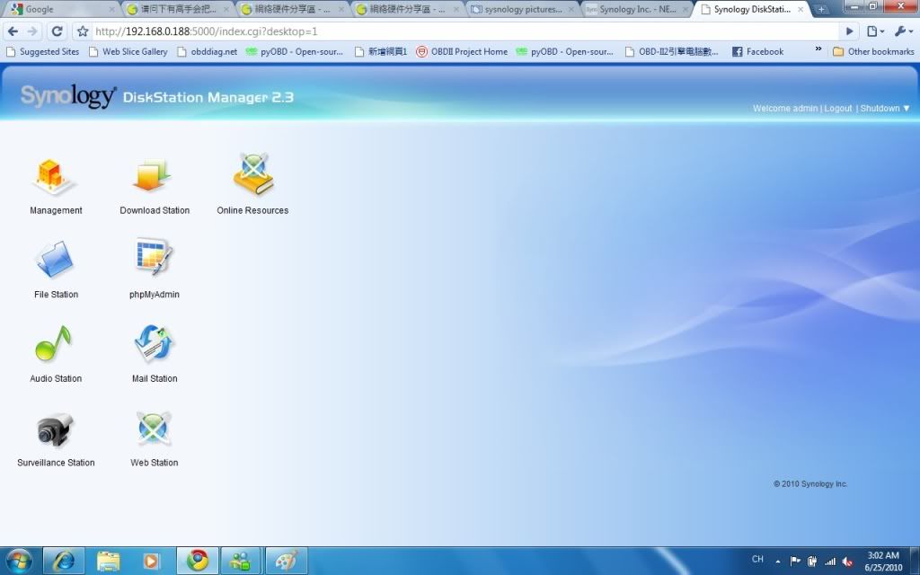Open Online Resources book icon

coord(252,175)
